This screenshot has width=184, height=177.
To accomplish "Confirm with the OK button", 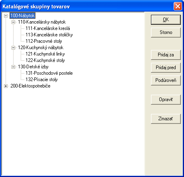I will click(166, 20).
